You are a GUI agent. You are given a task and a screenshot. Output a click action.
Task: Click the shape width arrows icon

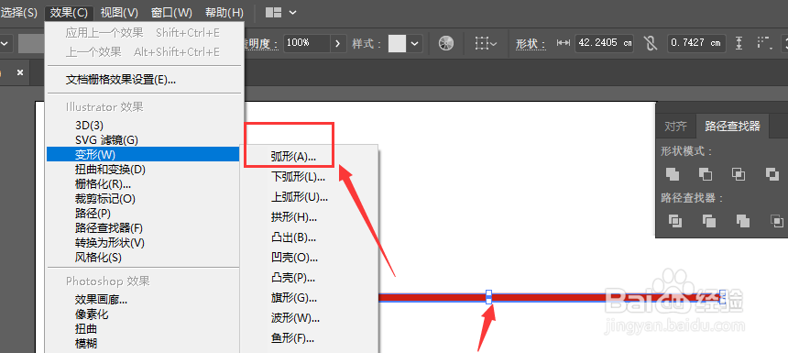[x=563, y=43]
